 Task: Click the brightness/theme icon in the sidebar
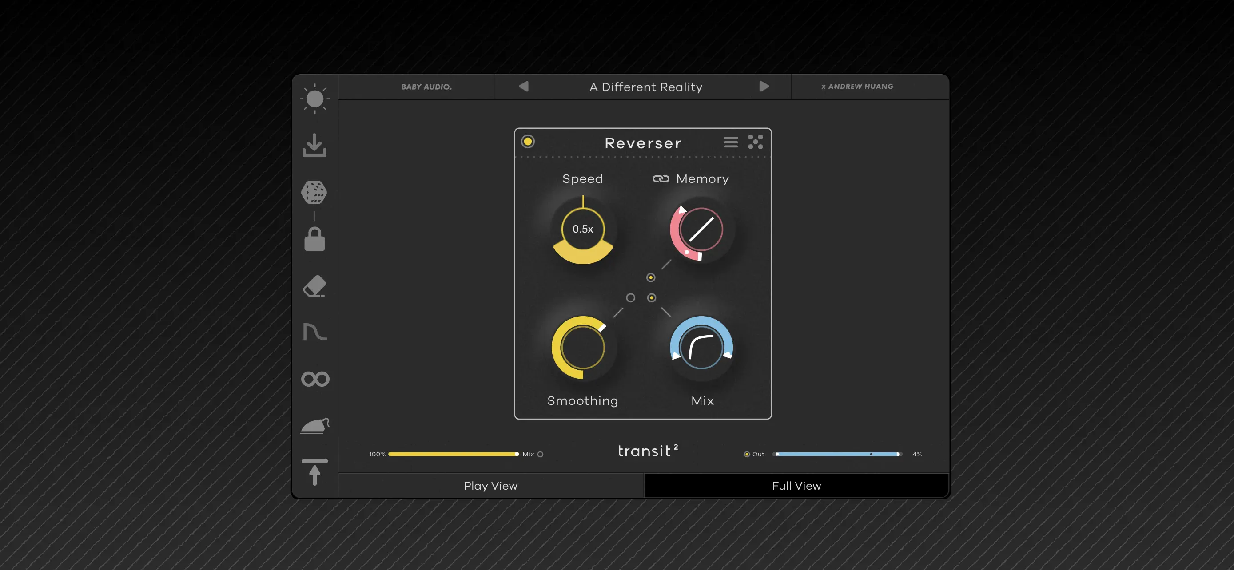(315, 99)
